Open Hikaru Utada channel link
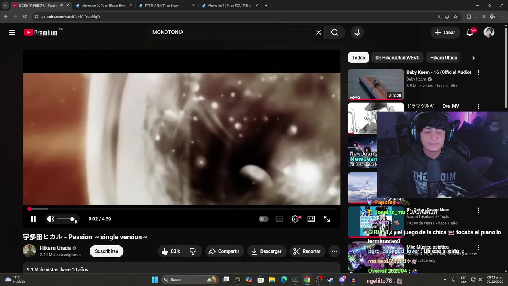The height and width of the screenshot is (286, 508). pyautogui.click(x=55, y=248)
